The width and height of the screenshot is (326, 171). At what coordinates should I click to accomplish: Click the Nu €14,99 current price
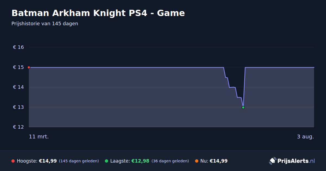(x=218, y=161)
